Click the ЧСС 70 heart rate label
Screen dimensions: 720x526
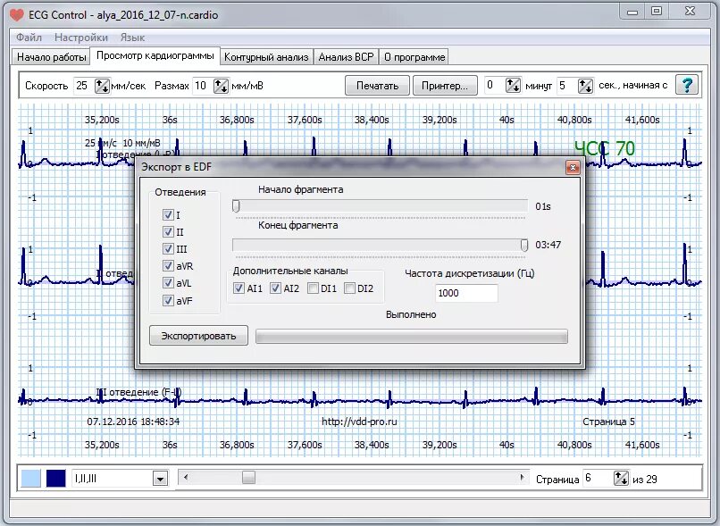(x=604, y=148)
